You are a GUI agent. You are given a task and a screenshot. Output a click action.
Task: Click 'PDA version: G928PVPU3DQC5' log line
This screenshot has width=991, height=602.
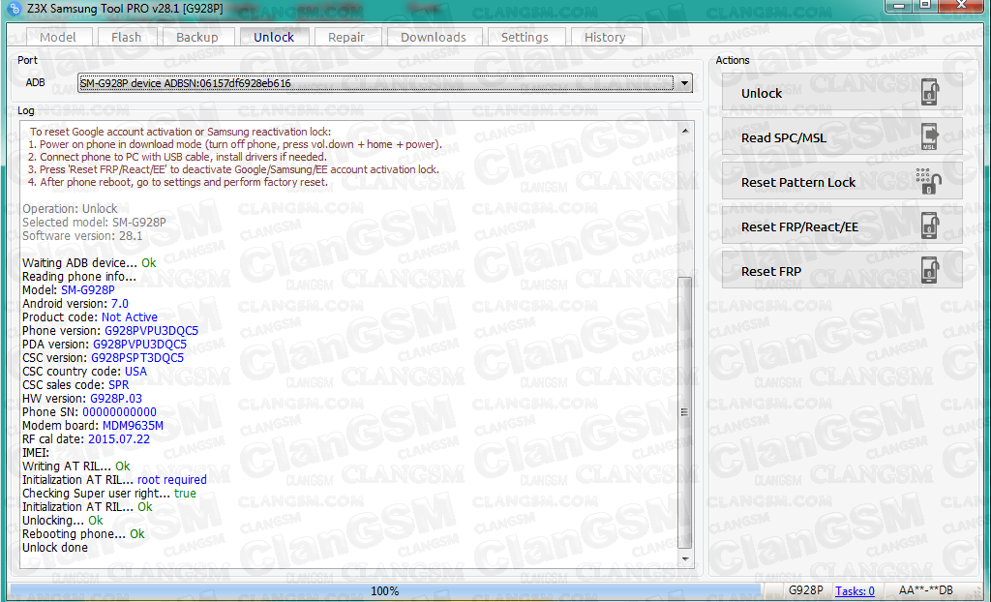click(x=105, y=345)
